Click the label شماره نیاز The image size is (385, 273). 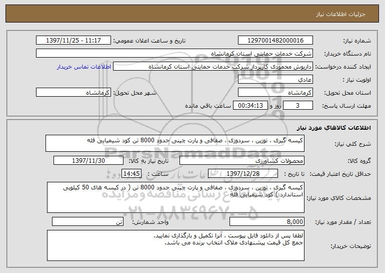(x=357, y=41)
